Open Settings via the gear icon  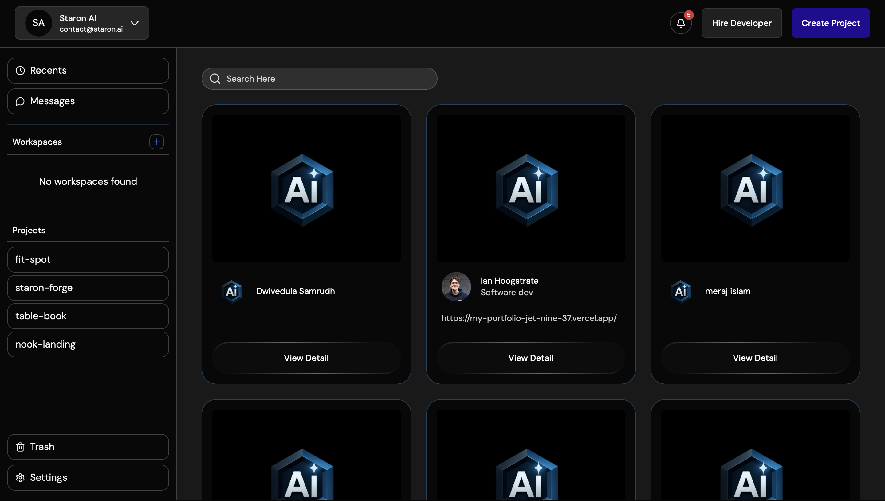20,477
